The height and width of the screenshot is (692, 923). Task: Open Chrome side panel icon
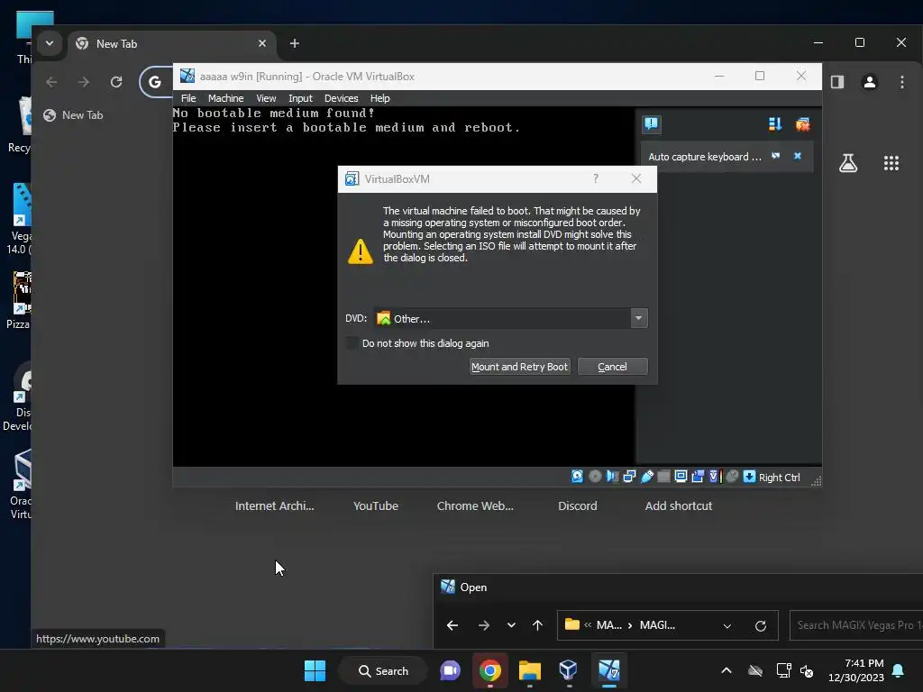pyautogui.click(x=837, y=82)
